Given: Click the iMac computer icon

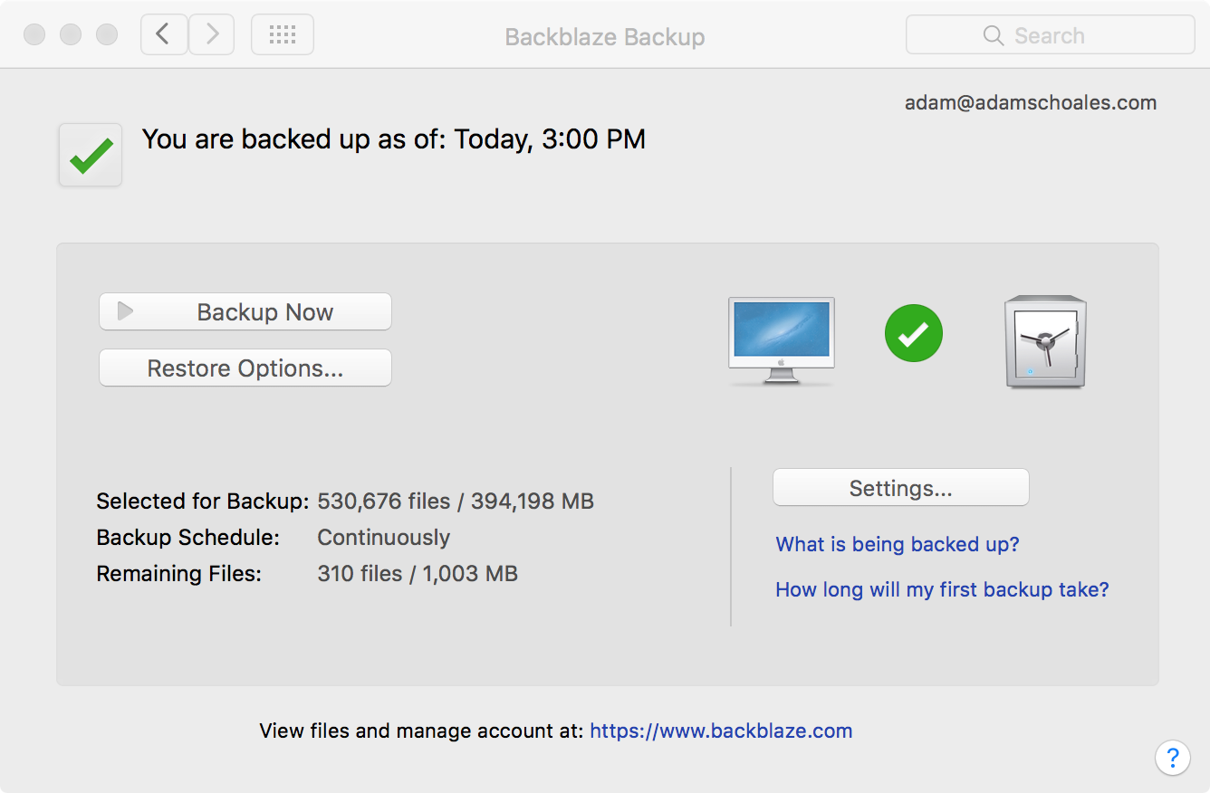Looking at the screenshot, I should pyautogui.click(x=781, y=341).
